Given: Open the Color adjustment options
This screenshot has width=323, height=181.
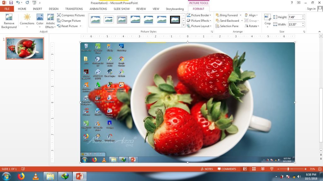Looking at the screenshot, I should pyautogui.click(x=40, y=21).
